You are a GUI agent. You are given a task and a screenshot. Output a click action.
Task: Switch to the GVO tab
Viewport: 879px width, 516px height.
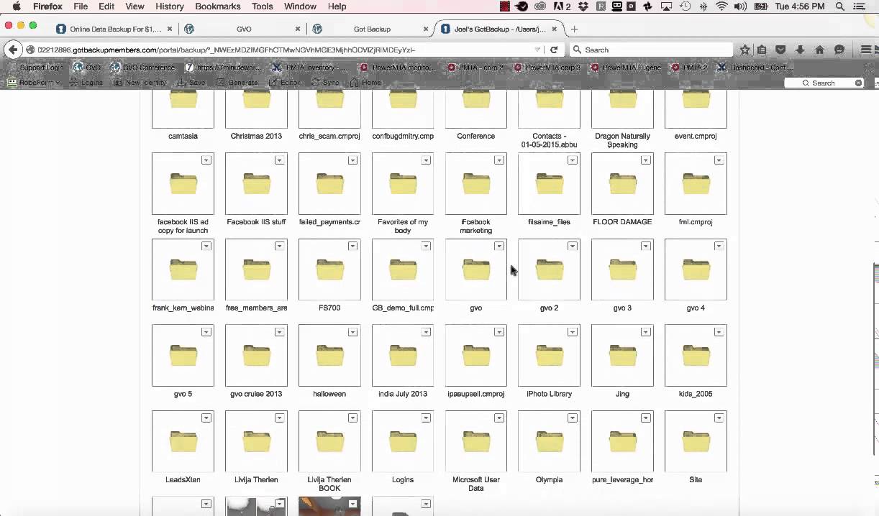pos(243,29)
